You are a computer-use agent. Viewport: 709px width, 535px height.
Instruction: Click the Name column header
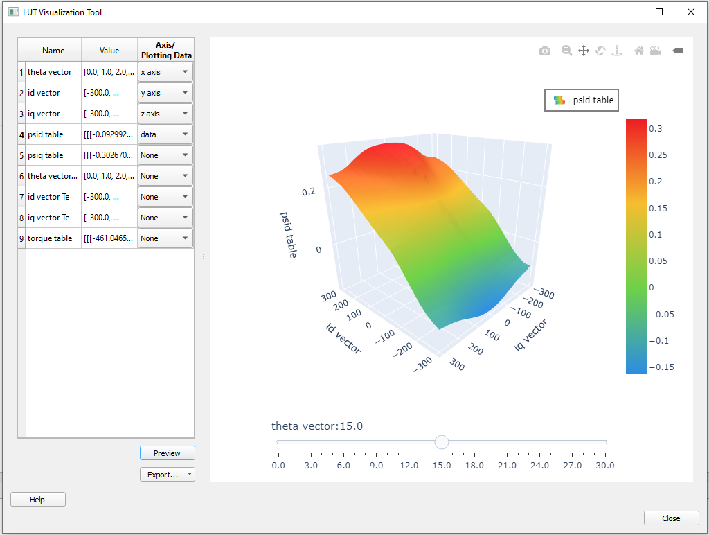pos(53,50)
